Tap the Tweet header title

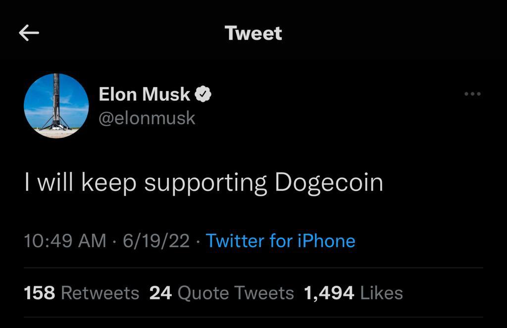253,33
